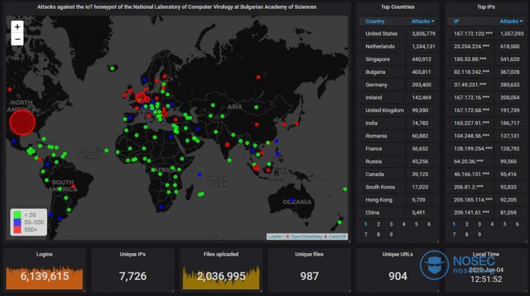Select the India country row
Screen dimensions: 530x296
coord(397,123)
